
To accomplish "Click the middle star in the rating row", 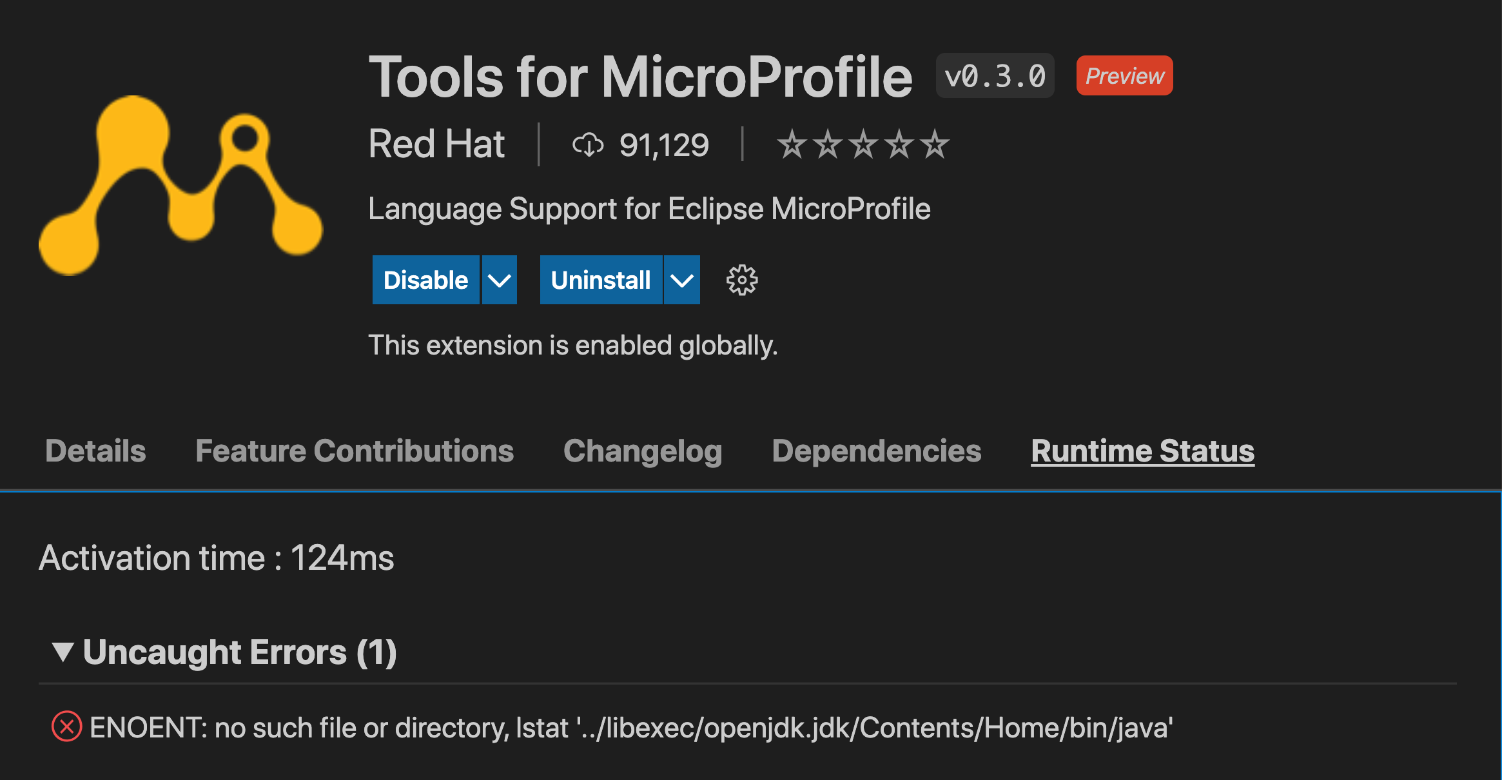I will click(x=864, y=144).
